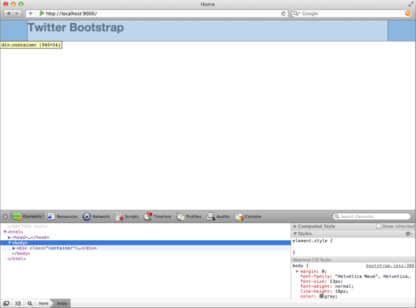Enable Show inherited checkbox
Image resolution: width=416 pixels, height=308 pixels.
[x=379, y=226]
